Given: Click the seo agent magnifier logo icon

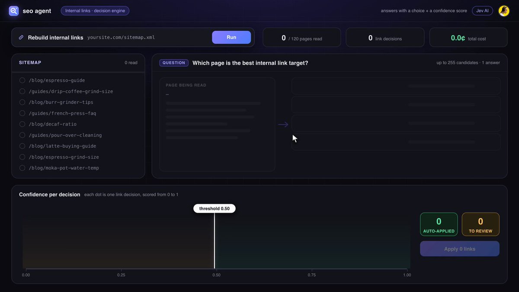Looking at the screenshot, I should tap(14, 11).
